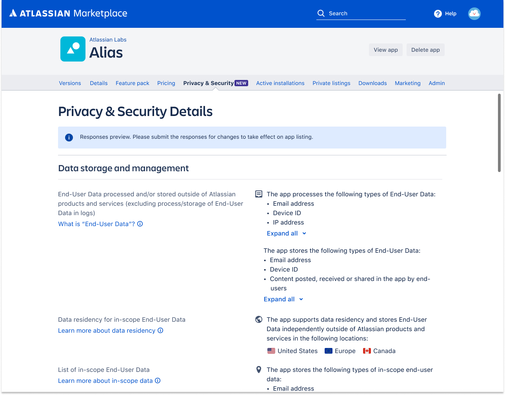Screen dimensions: 505x395
Task: Click the United States location label
Action: (298, 351)
